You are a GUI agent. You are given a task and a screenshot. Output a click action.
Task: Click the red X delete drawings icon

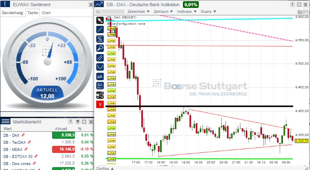pos(100,104)
